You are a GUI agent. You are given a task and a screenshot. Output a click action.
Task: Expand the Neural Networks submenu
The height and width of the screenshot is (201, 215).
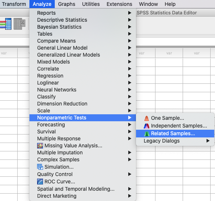tap(83, 90)
